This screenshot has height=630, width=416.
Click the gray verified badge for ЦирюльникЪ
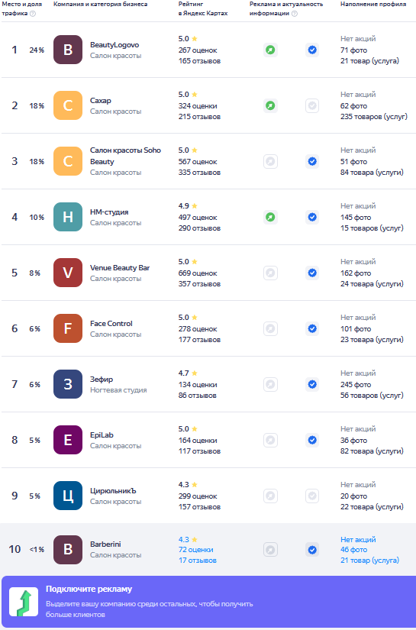click(312, 496)
